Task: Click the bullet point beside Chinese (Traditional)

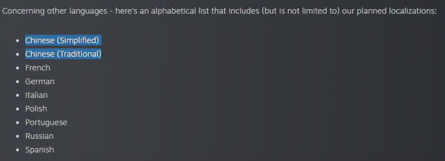Action: [x=18, y=54]
